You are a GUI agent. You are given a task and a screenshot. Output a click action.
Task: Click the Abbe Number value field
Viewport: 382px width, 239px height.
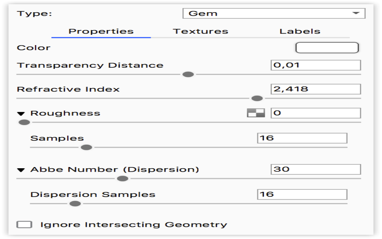pyautogui.click(x=316, y=169)
